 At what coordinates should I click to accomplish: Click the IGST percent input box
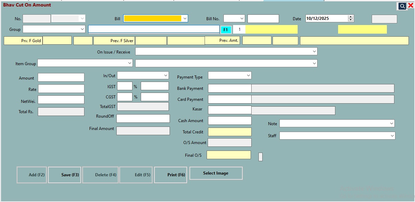point(125,86)
